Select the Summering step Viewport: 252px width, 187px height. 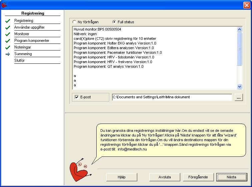[x=23, y=54]
